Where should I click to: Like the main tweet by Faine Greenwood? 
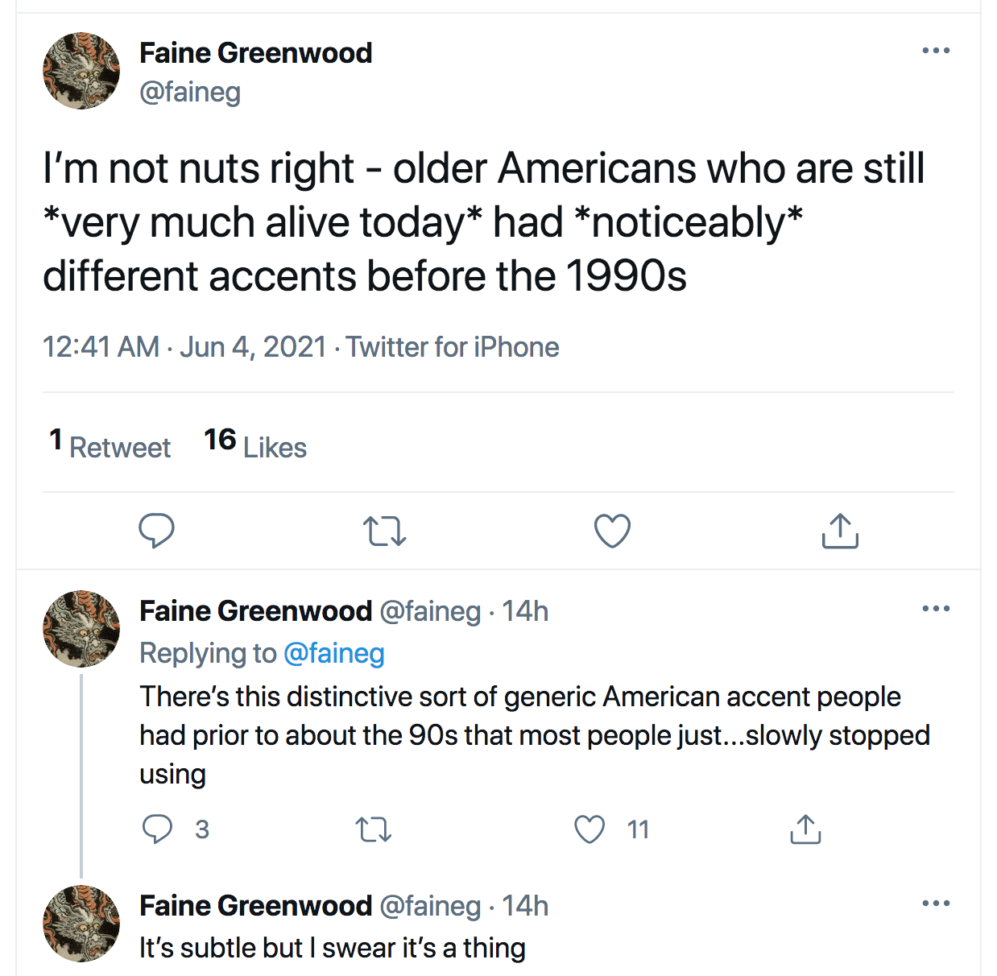pos(612,531)
